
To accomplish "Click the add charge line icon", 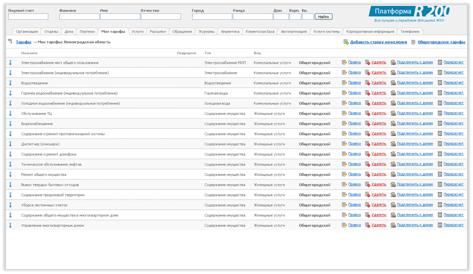I will pyautogui.click(x=346, y=42).
